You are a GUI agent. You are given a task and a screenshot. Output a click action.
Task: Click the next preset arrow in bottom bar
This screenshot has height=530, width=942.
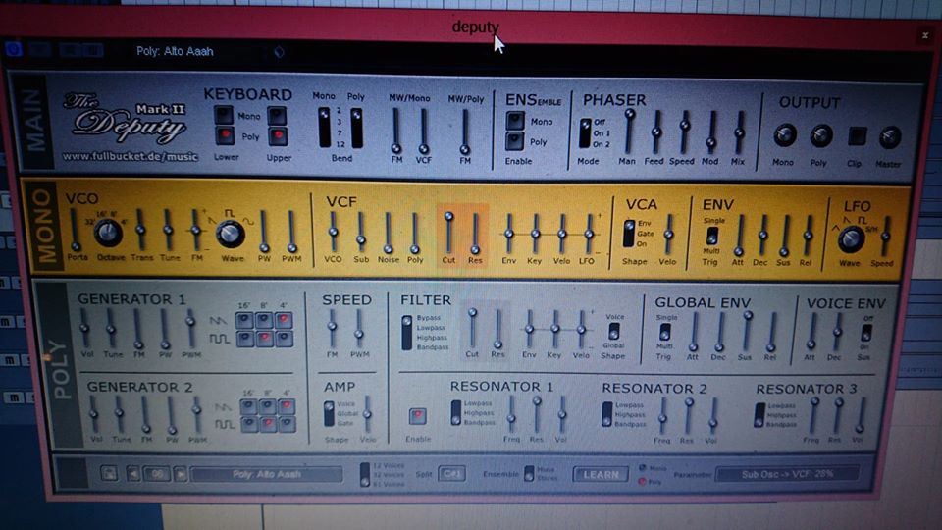[x=181, y=474]
